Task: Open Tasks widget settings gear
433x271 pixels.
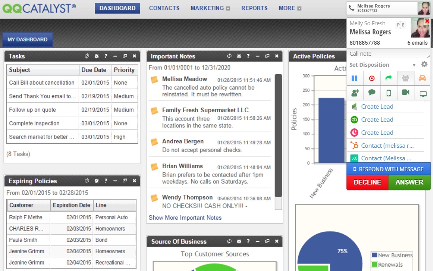Action: [96, 56]
